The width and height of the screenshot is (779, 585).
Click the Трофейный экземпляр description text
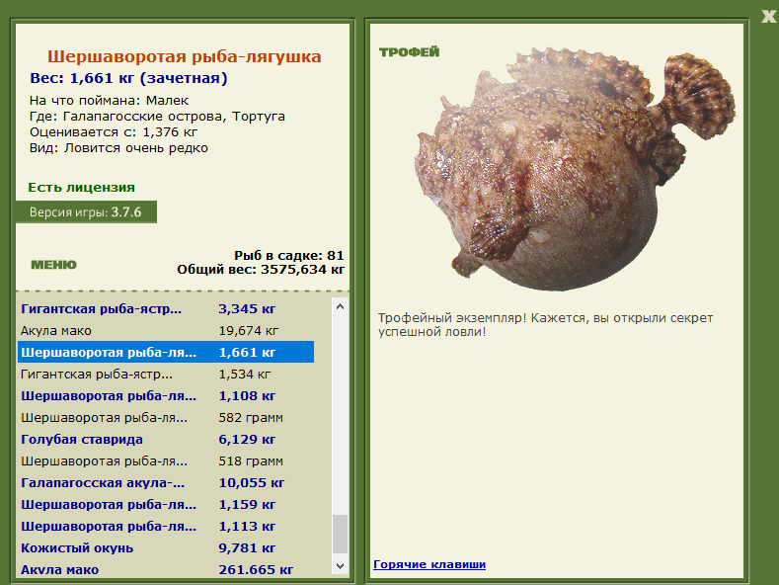pos(546,325)
